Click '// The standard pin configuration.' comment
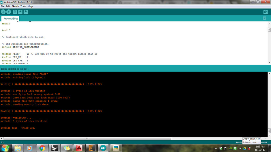The height and width of the screenshot is (152, 271). coord(25,44)
